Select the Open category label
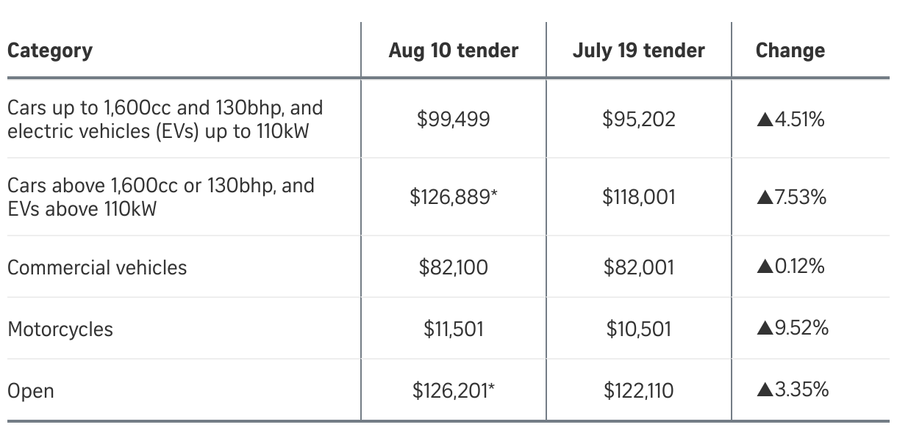This screenshot has height=430, width=897. tap(31, 390)
